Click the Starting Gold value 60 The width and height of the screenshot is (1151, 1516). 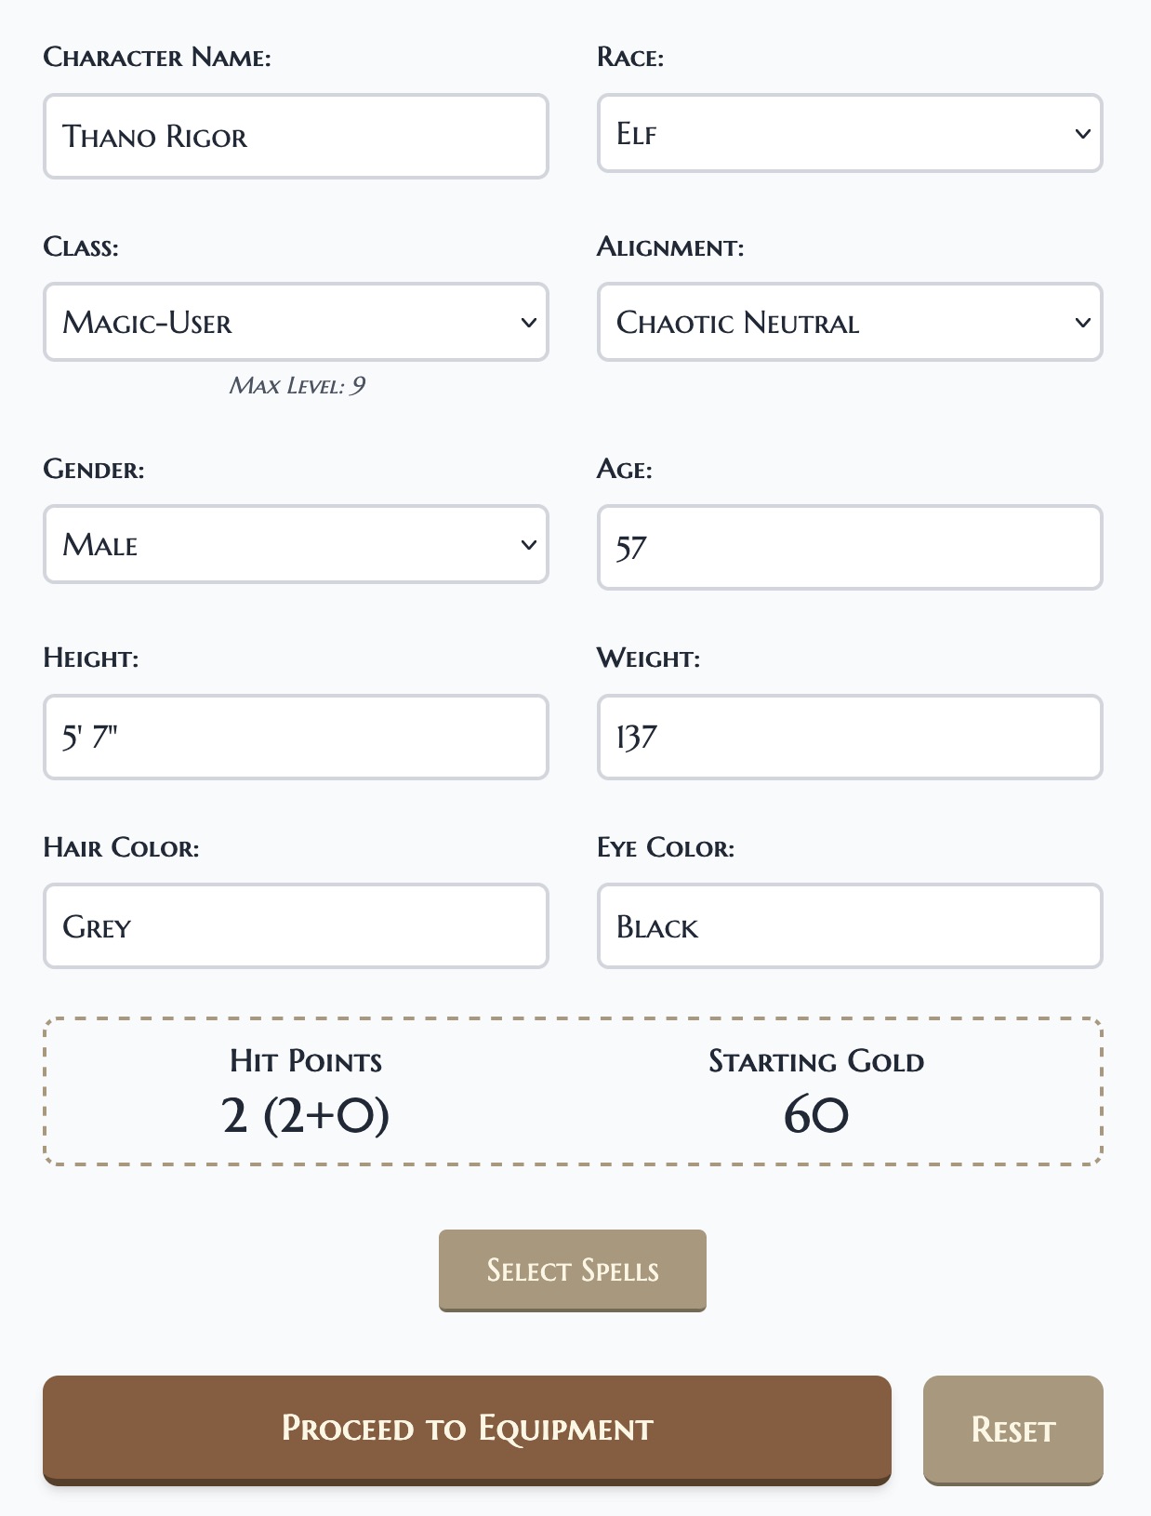(x=815, y=1115)
